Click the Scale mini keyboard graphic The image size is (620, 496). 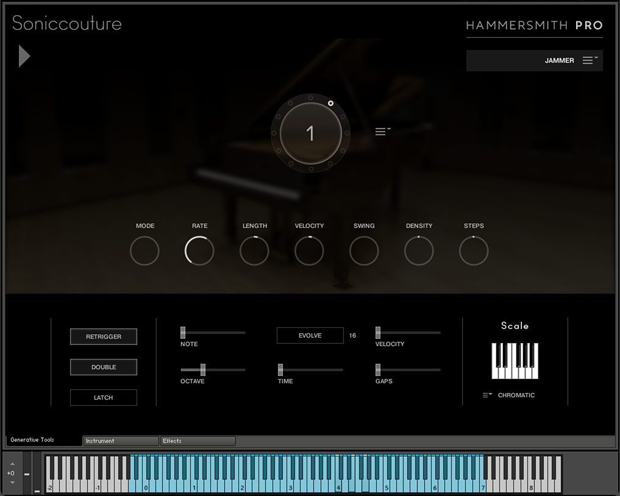515,361
